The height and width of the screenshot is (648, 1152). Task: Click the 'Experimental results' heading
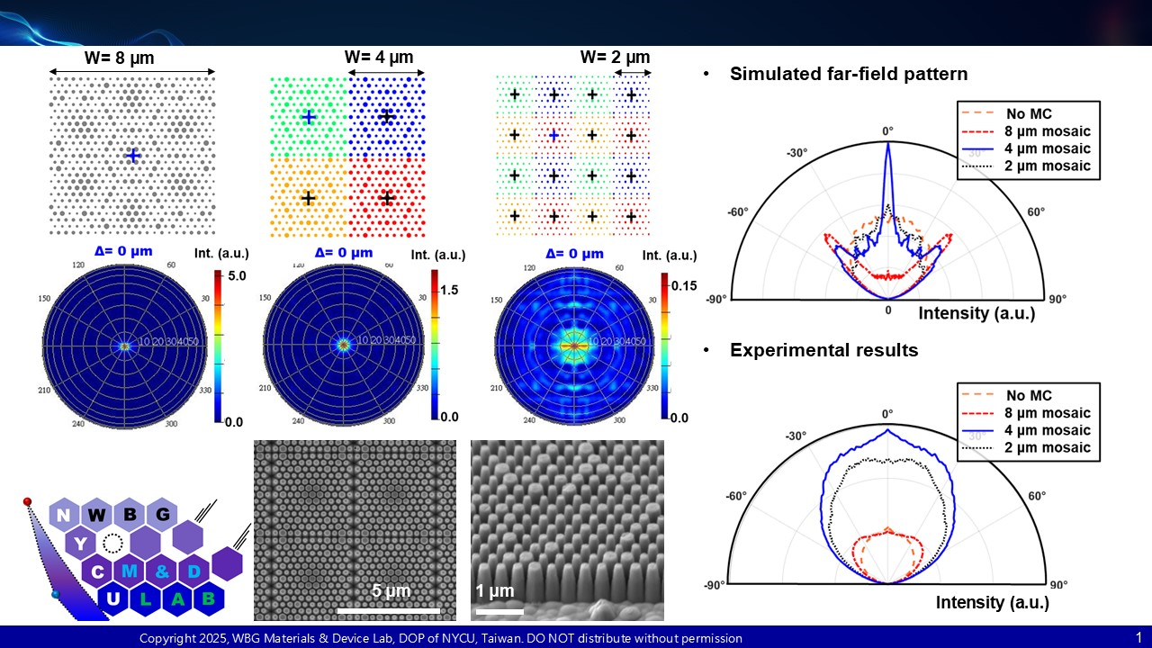pos(824,350)
